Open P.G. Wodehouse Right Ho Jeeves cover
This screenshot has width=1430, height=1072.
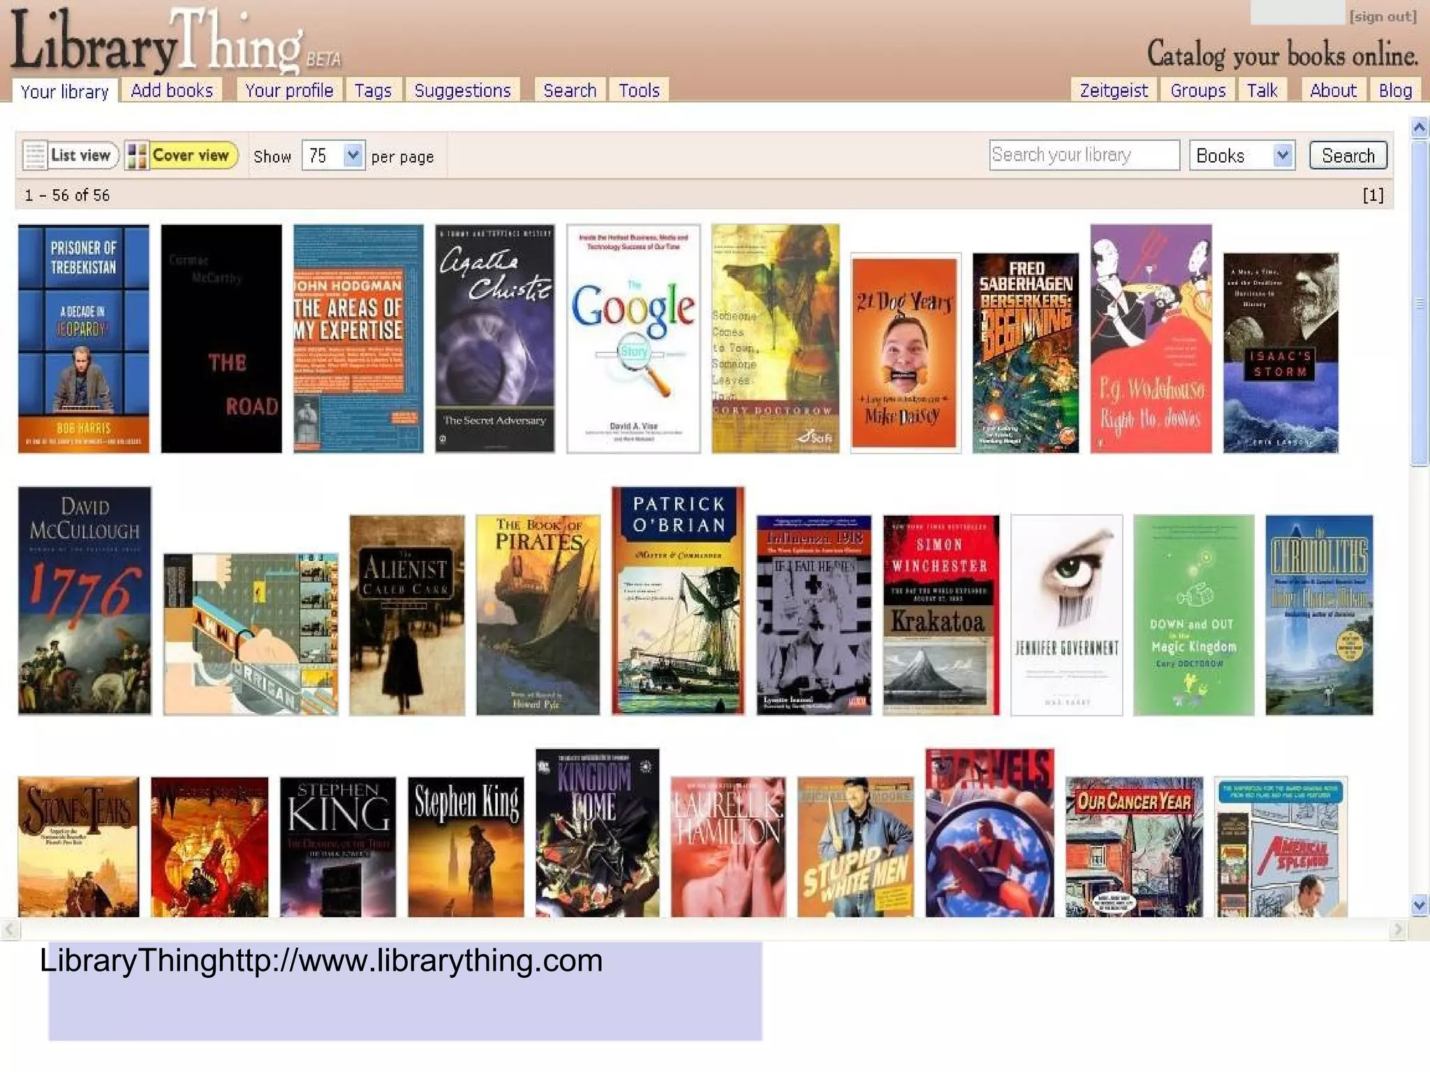coord(1151,339)
